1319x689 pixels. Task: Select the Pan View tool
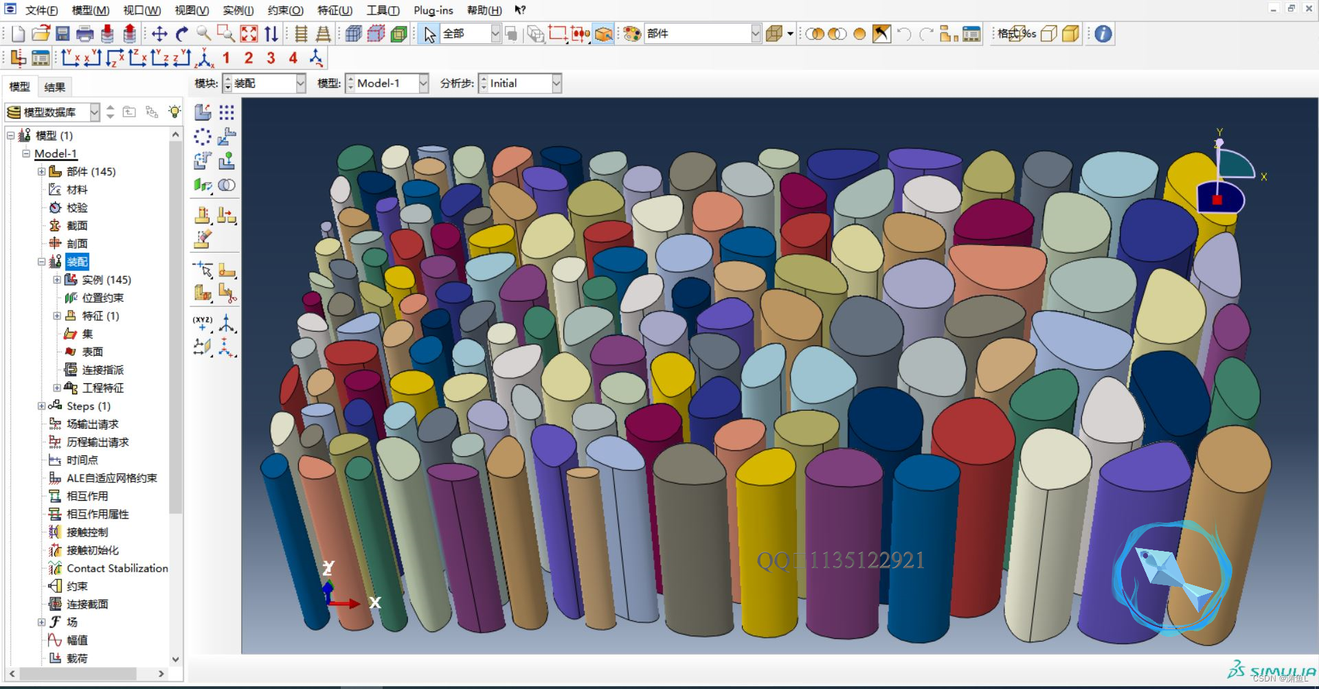pos(159,34)
